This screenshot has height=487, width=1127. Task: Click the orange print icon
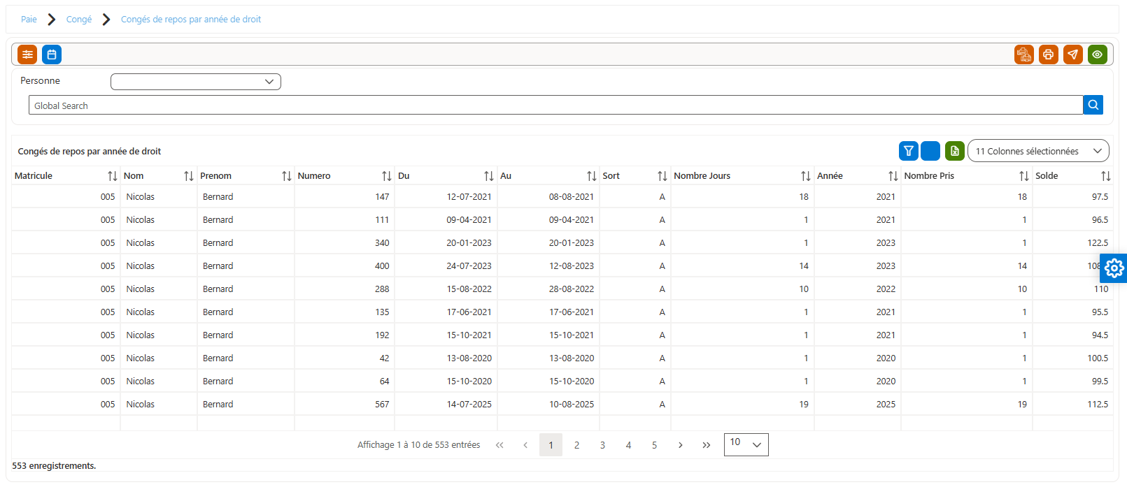(1049, 54)
